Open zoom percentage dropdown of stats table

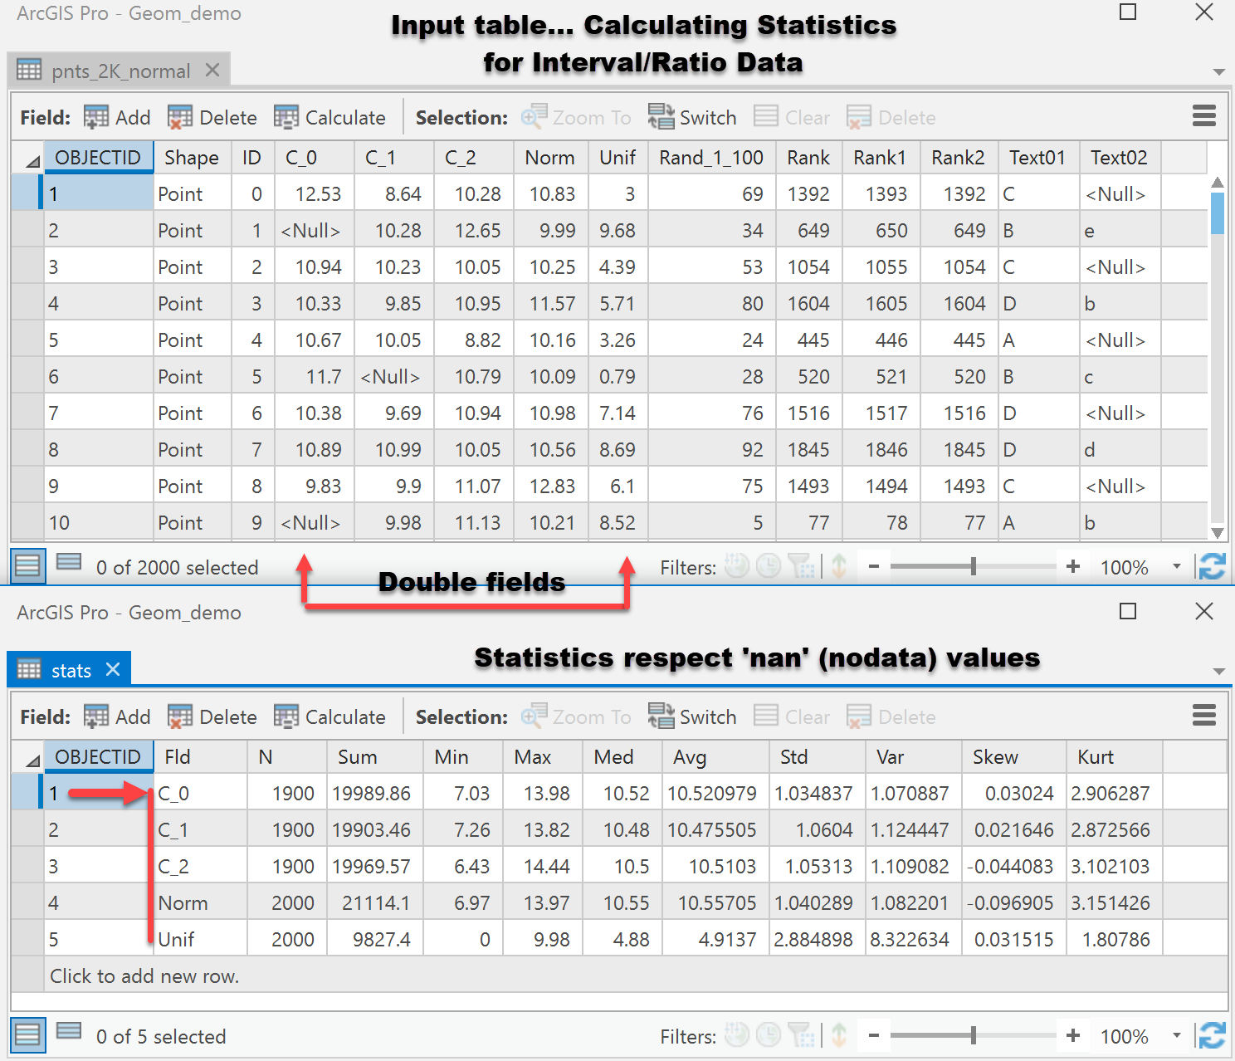[1176, 1036]
